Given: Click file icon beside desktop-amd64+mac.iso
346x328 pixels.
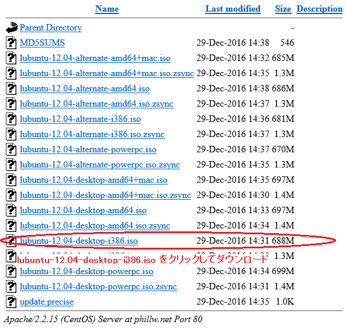Looking at the screenshot, I should (x=11, y=180).
